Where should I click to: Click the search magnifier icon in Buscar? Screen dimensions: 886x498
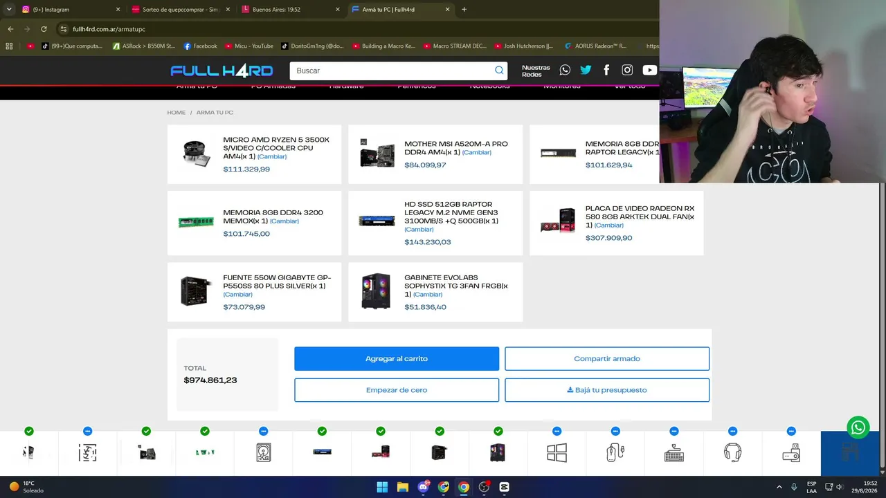point(499,71)
